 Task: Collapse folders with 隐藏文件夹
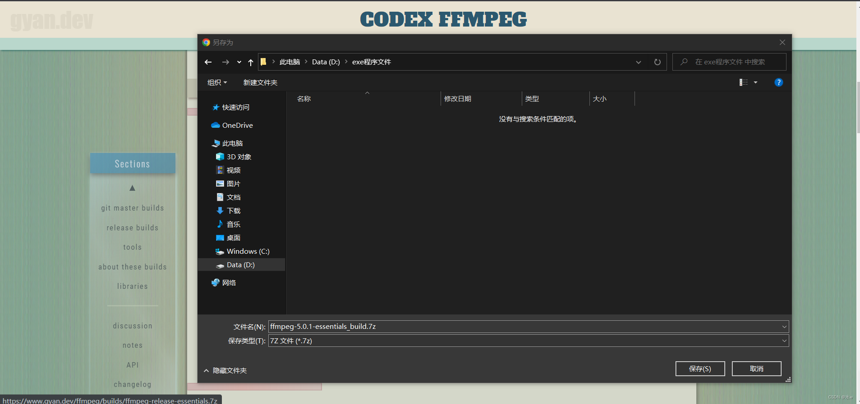(x=225, y=370)
